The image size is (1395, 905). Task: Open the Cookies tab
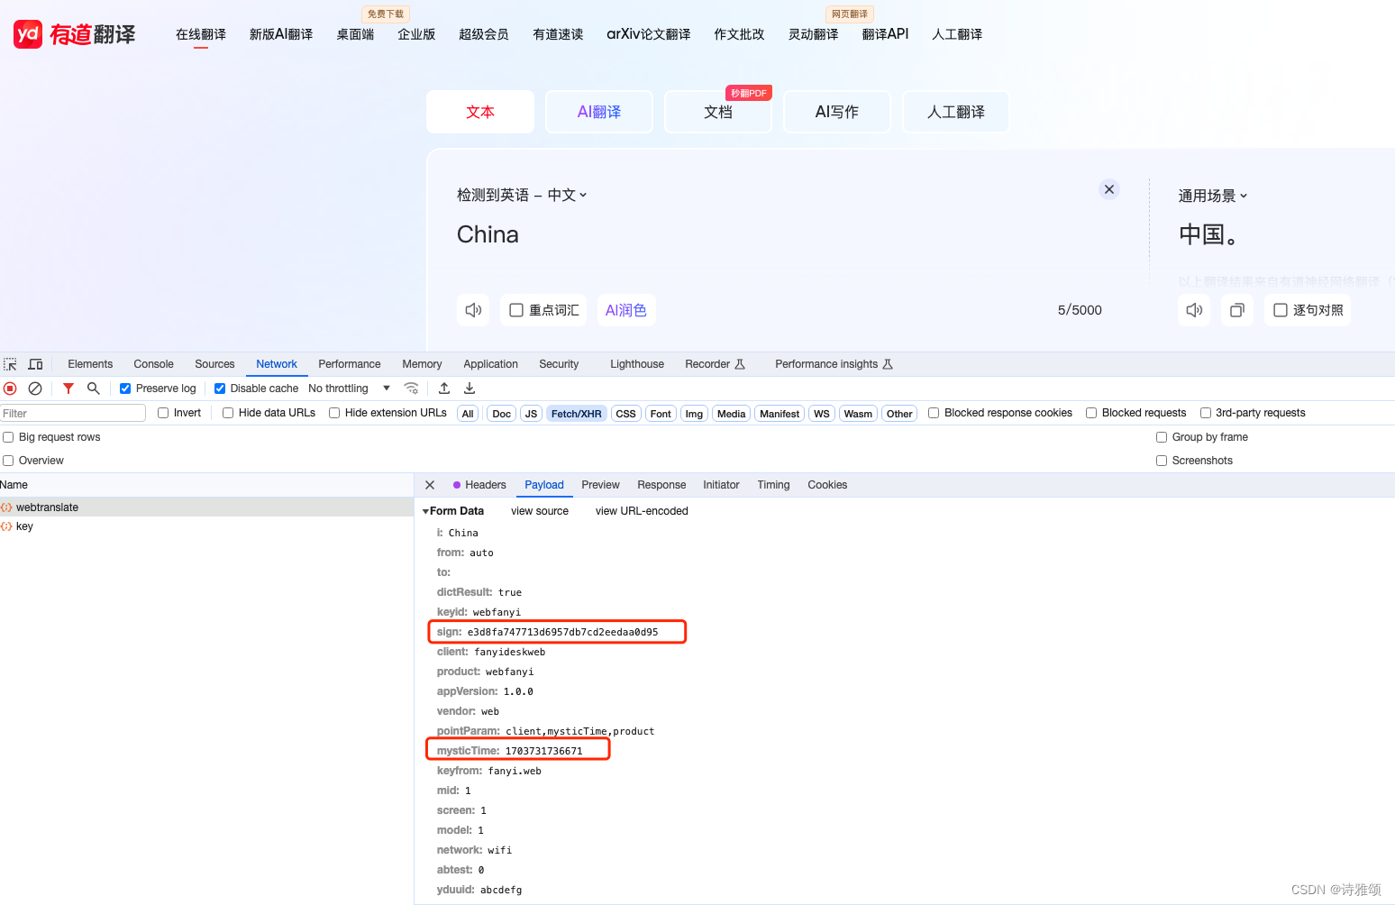coord(827,485)
